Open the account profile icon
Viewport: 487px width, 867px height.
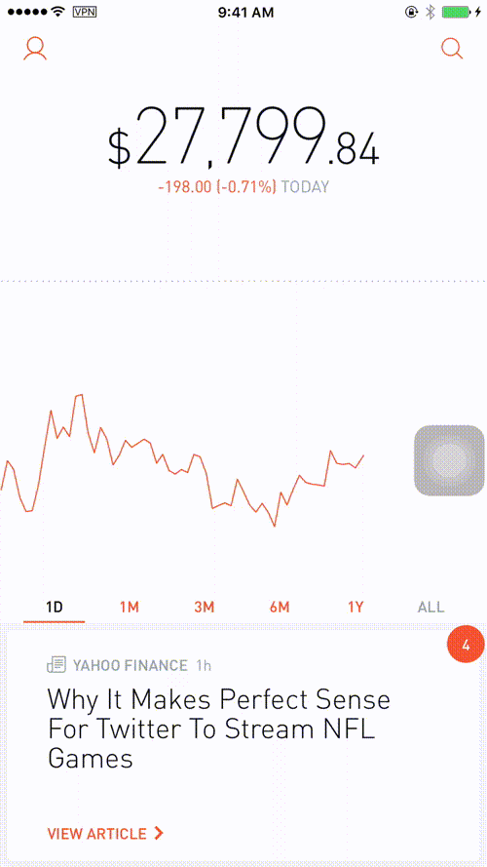[x=35, y=49]
